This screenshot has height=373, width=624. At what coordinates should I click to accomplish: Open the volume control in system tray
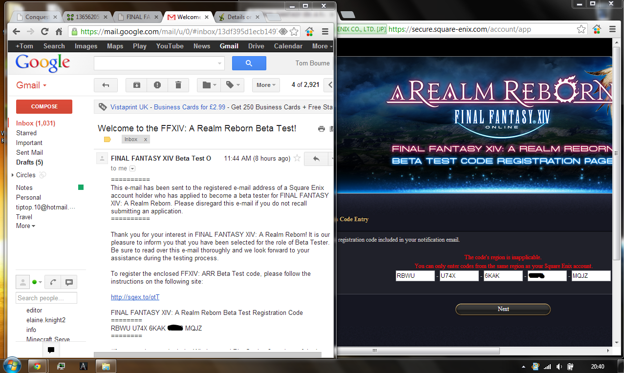pos(559,367)
